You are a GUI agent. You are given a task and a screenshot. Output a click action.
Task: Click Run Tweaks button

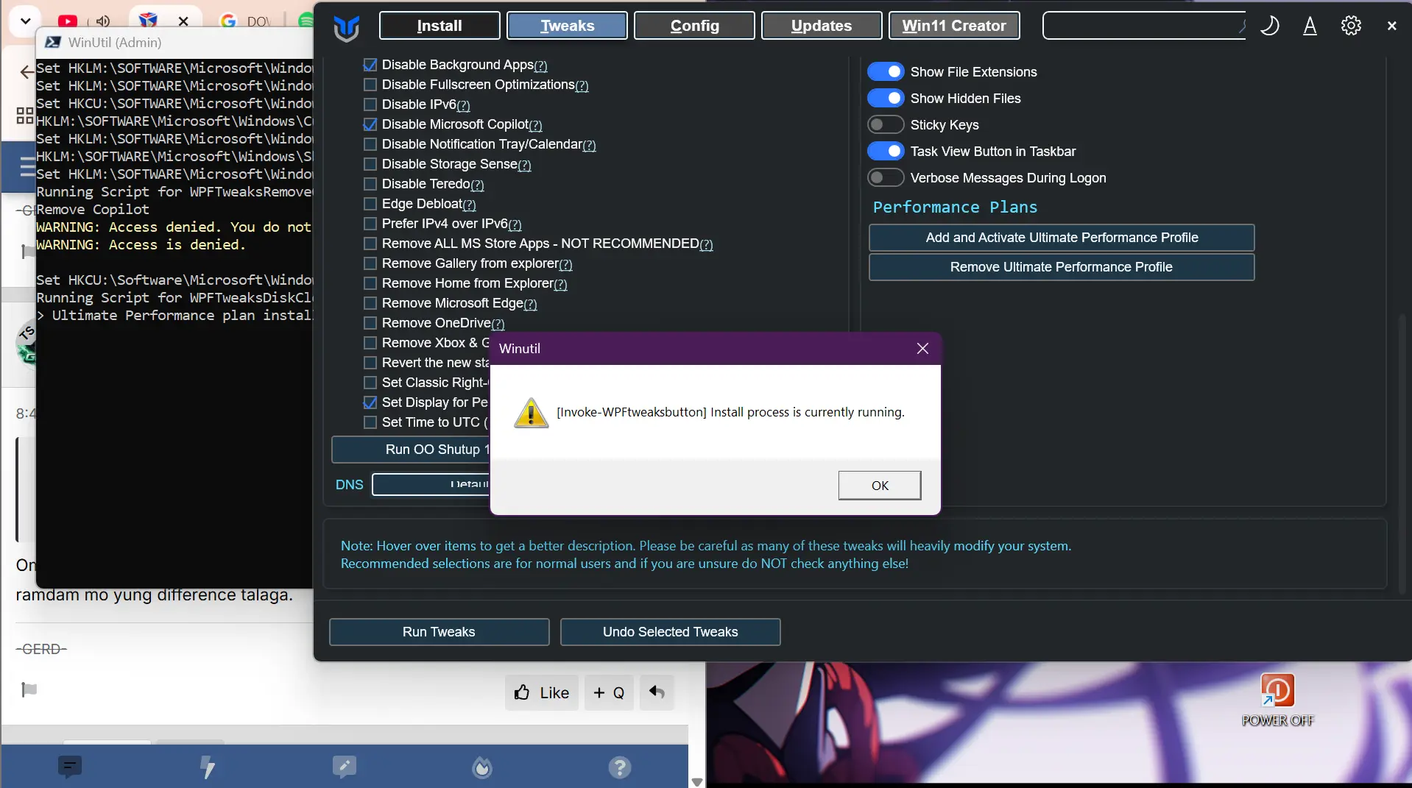tap(439, 632)
